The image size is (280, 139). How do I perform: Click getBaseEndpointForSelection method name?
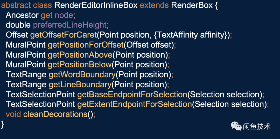[x=132, y=95]
